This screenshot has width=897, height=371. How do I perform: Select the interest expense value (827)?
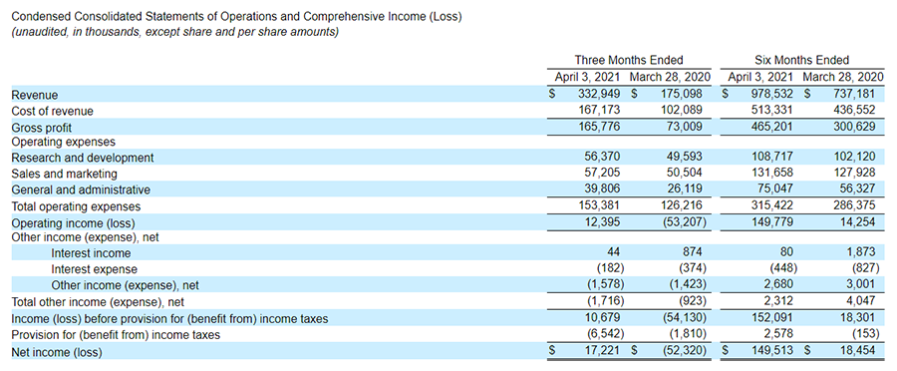865,268
